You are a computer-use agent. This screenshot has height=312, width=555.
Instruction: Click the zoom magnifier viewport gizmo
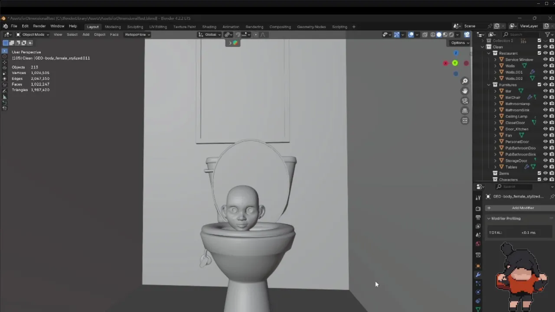coord(465,81)
